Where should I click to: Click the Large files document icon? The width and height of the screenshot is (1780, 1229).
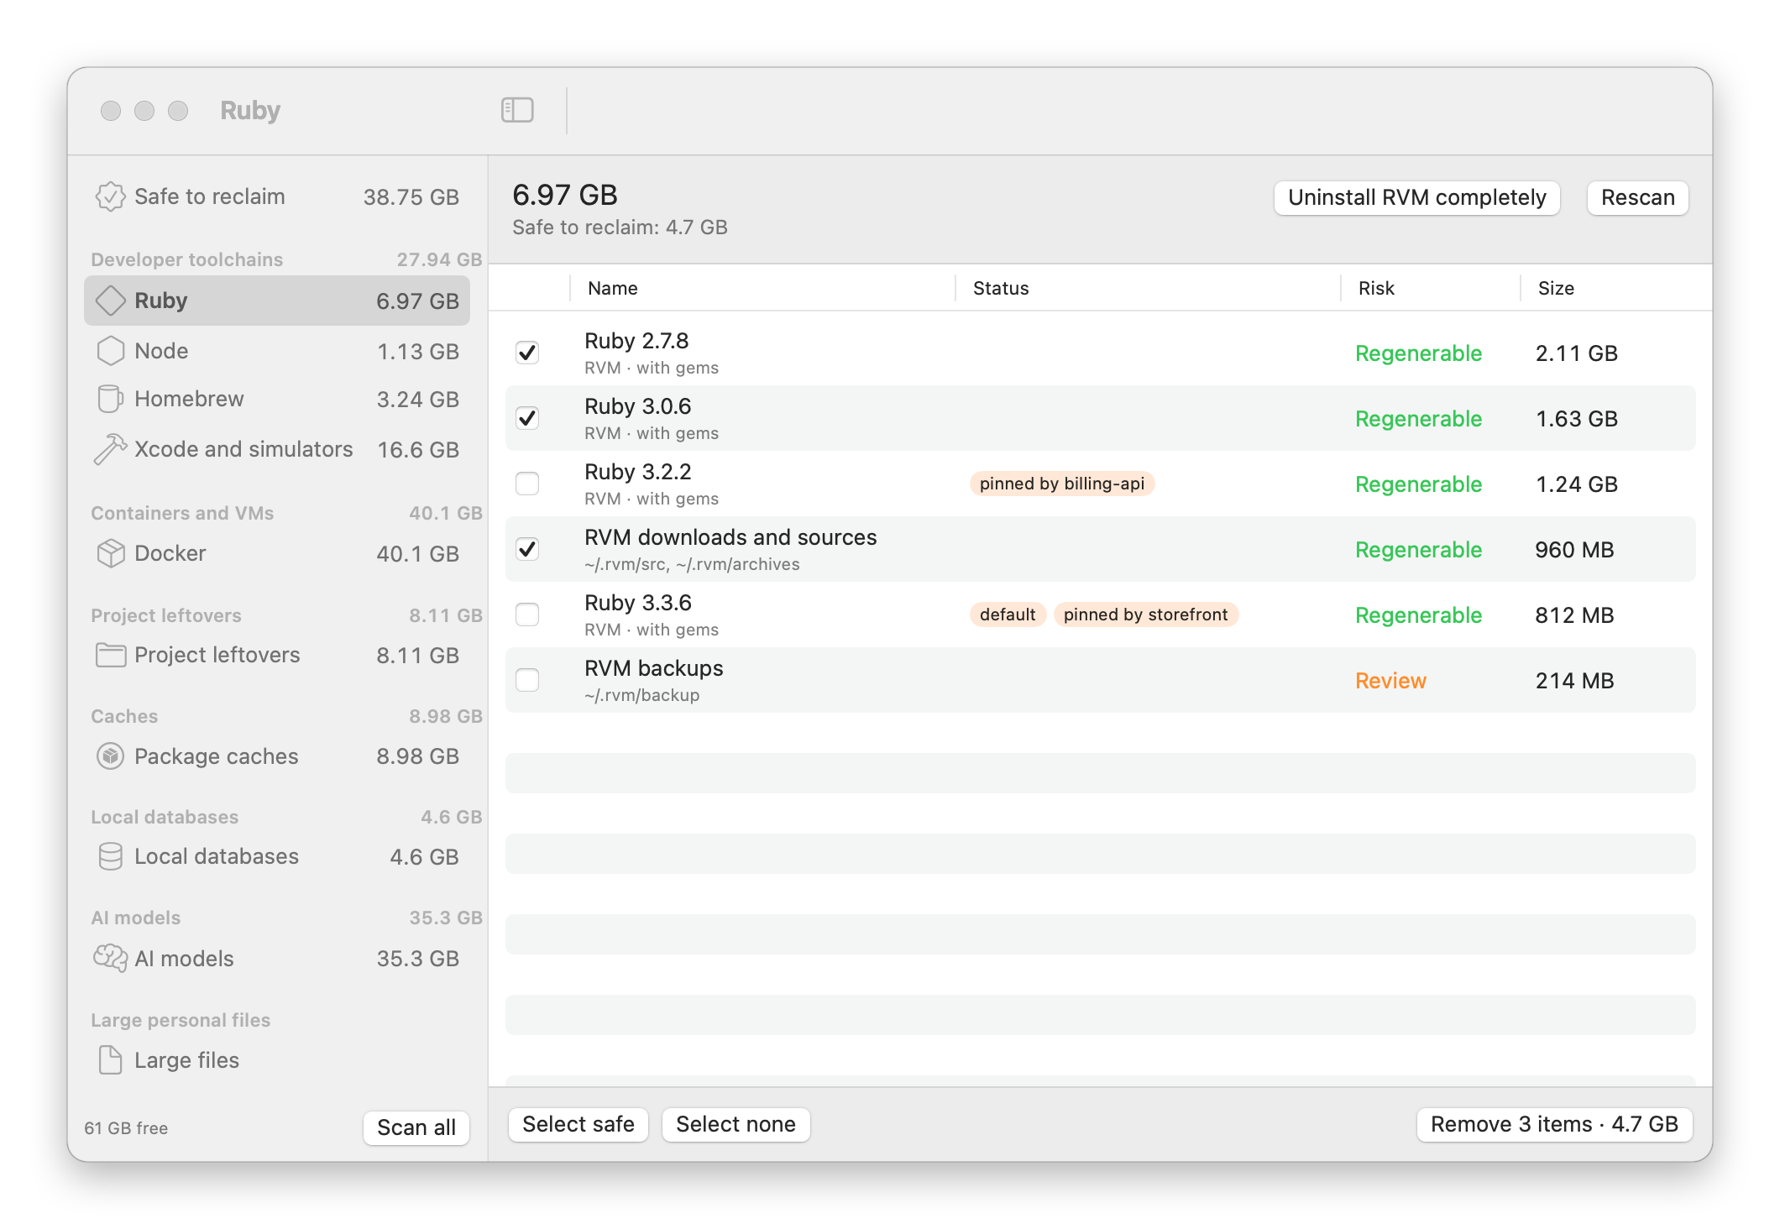point(110,1060)
